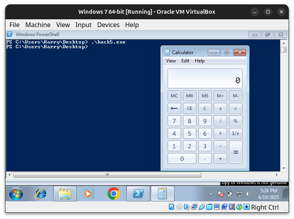Click the VirtualBox audio status icon
The image size is (294, 219).
pyautogui.click(x=187, y=207)
